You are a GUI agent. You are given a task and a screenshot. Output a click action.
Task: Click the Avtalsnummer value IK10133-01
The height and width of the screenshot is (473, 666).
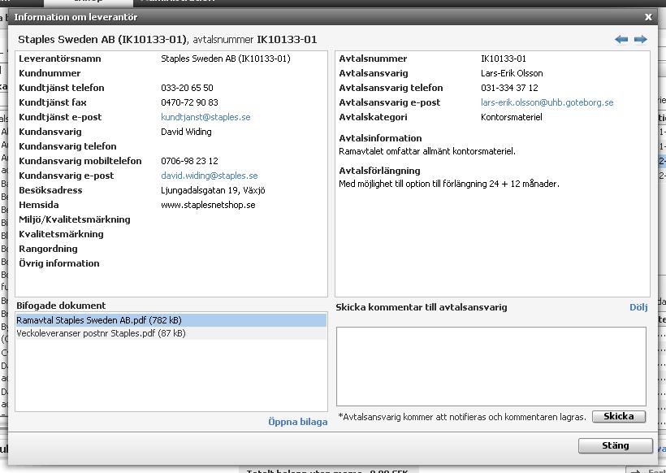(504, 59)
